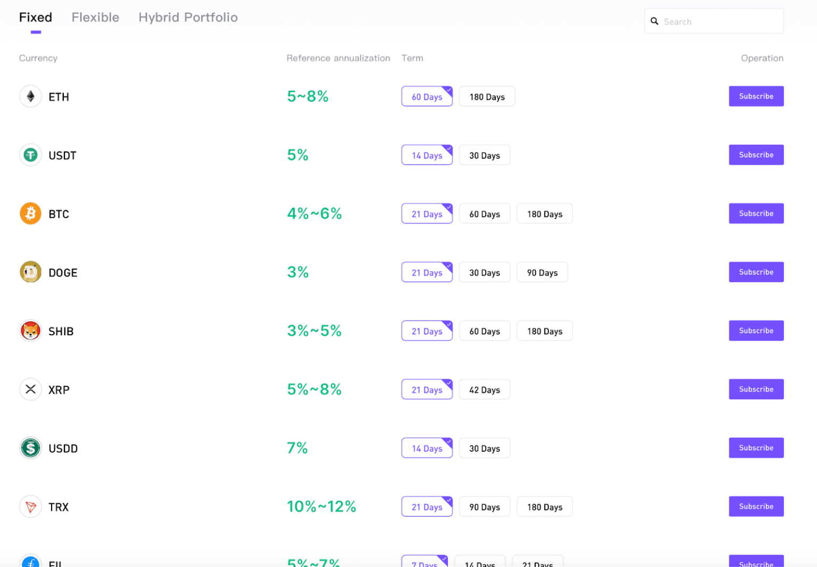
Task: Select the 60 Days term for BTC
Action: coord(485,213)
